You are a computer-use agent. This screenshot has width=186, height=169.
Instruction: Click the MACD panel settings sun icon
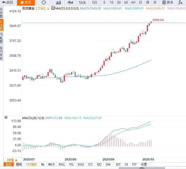[6, 118]
